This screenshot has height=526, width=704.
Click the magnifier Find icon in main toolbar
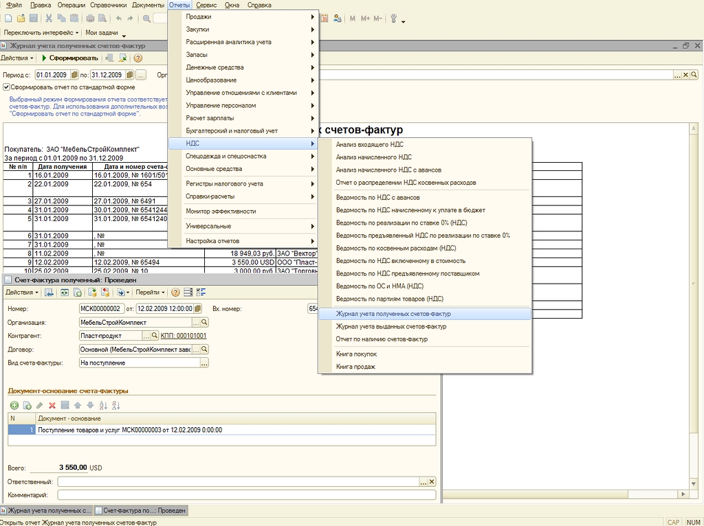click(x=146, y=19)
